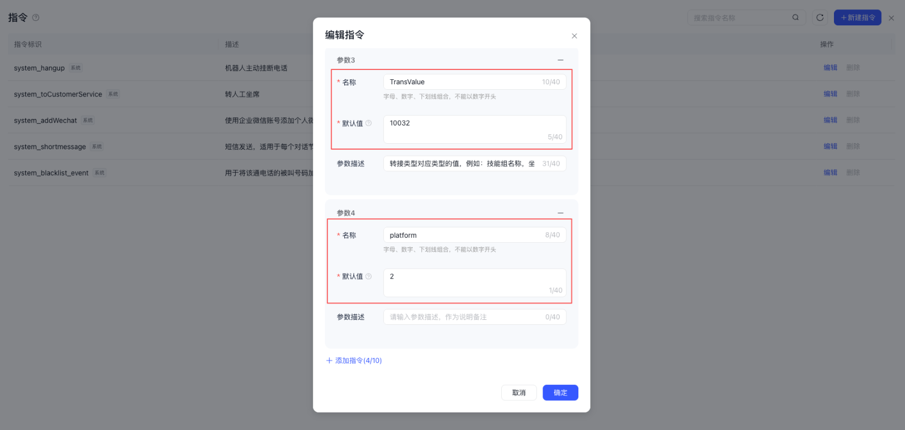Edit the system_blacklist_event instruction

click(x=830, y=173)
